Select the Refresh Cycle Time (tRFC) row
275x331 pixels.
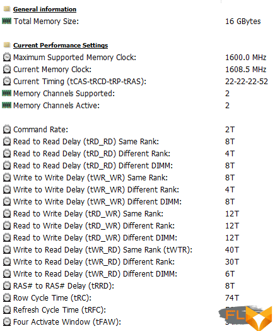click(x=136, y=310)
